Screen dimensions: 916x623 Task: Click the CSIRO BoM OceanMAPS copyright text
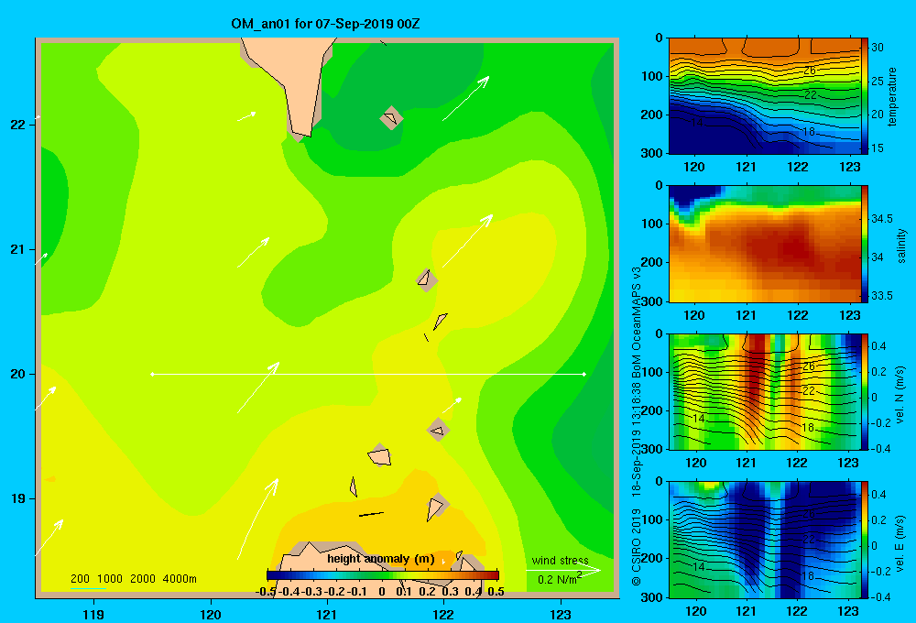coord(637,425)
